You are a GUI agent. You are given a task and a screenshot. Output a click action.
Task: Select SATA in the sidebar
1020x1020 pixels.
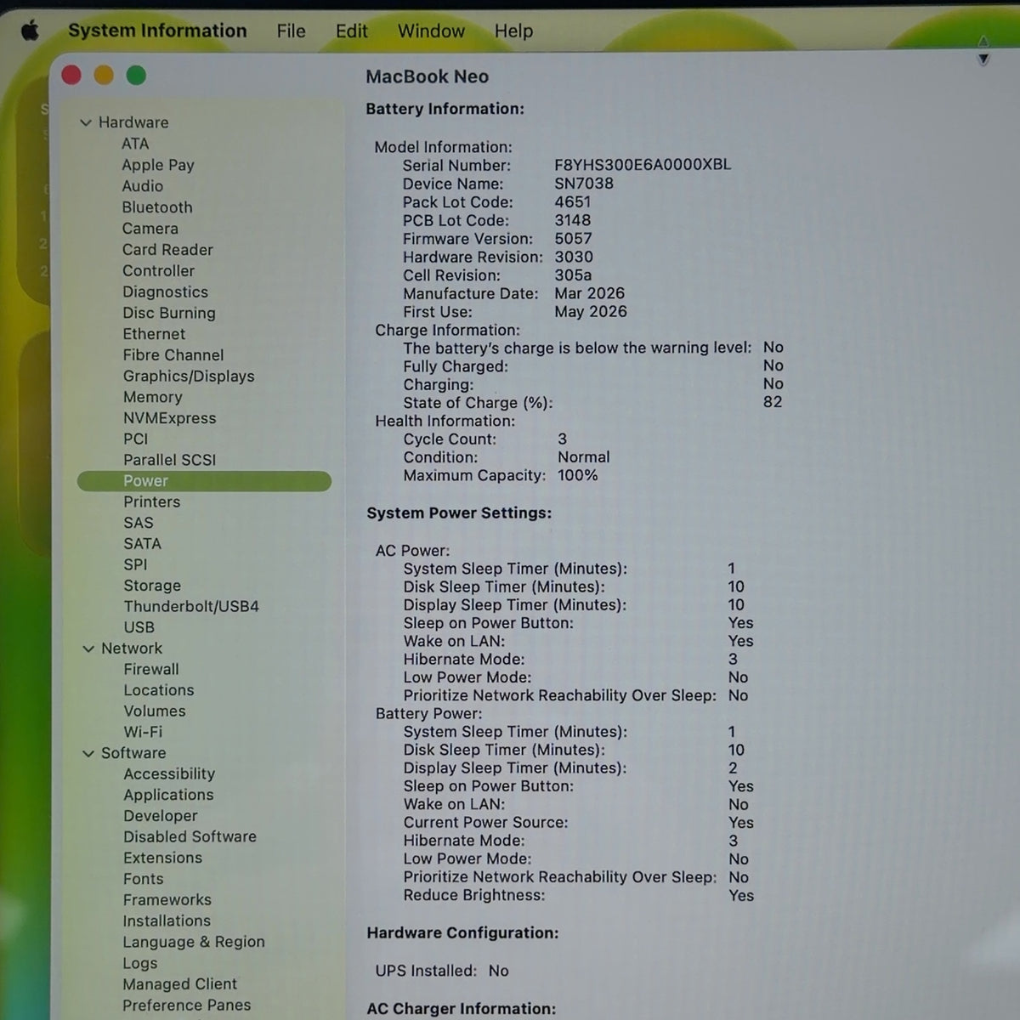pos(142,543)
